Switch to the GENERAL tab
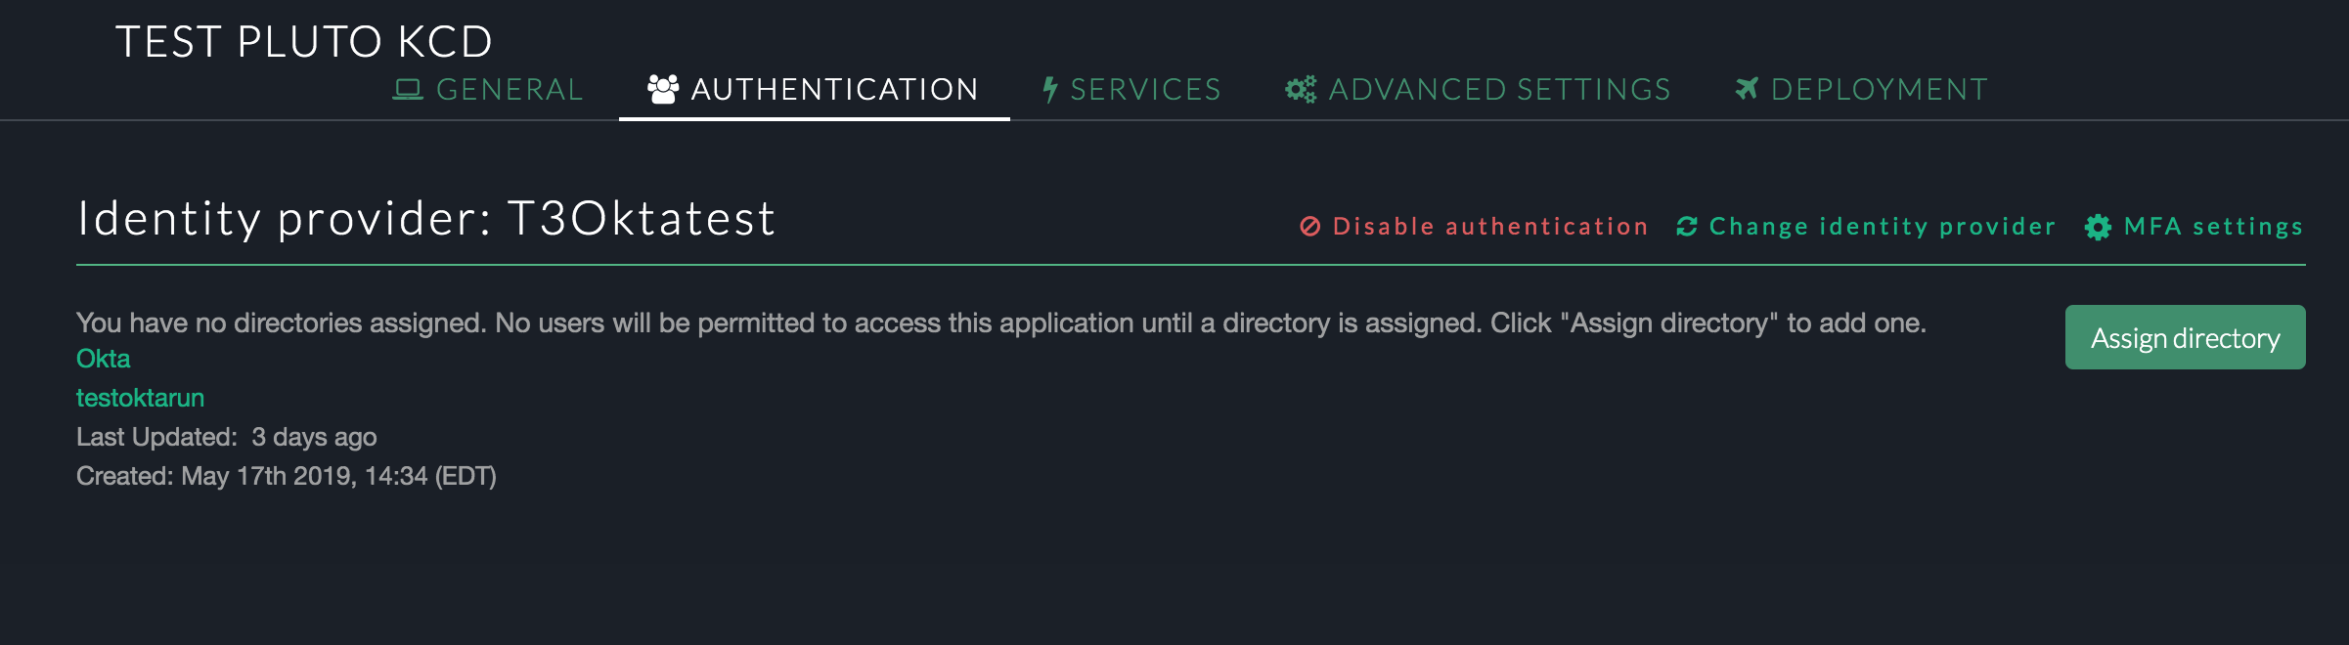 [508, 89]
